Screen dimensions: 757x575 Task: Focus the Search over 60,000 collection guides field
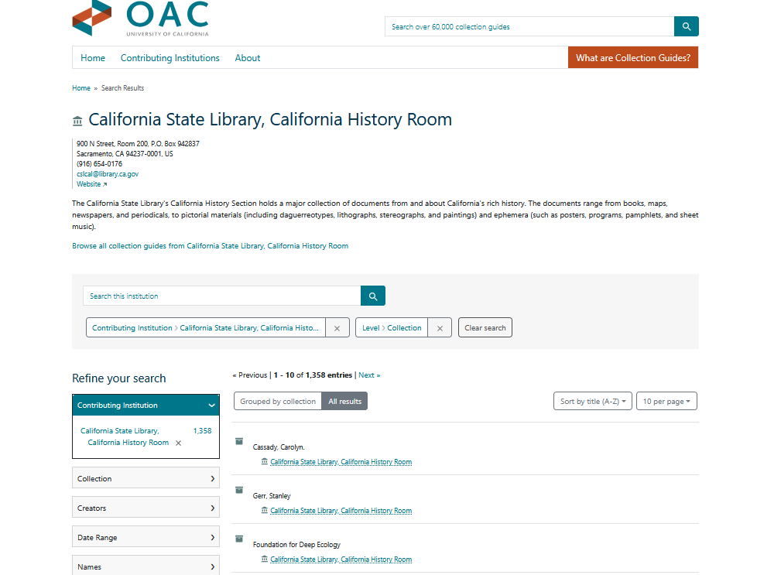pyautogui.click(x=529, y=26)
